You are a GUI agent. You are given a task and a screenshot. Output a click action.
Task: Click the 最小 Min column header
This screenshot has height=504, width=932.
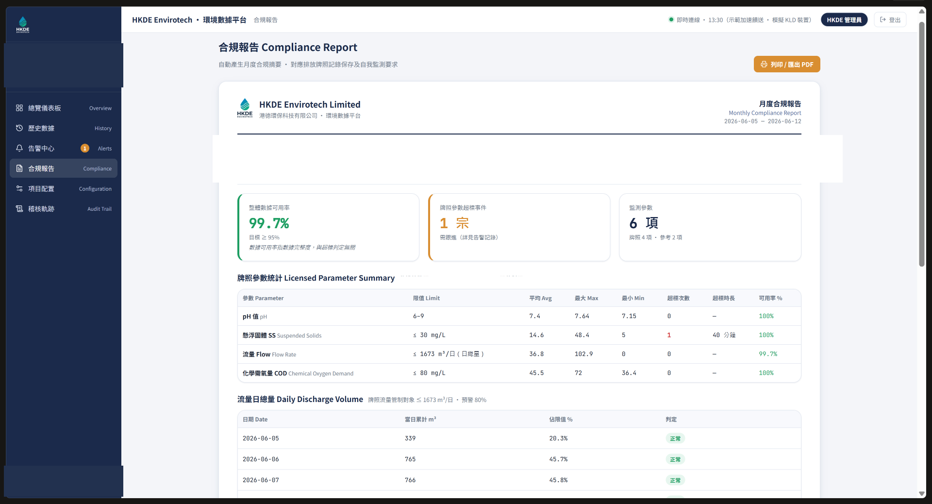pos(633,298)
